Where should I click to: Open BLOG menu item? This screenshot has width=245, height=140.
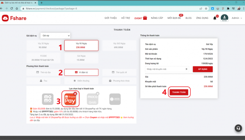click(x=188, y=18)
